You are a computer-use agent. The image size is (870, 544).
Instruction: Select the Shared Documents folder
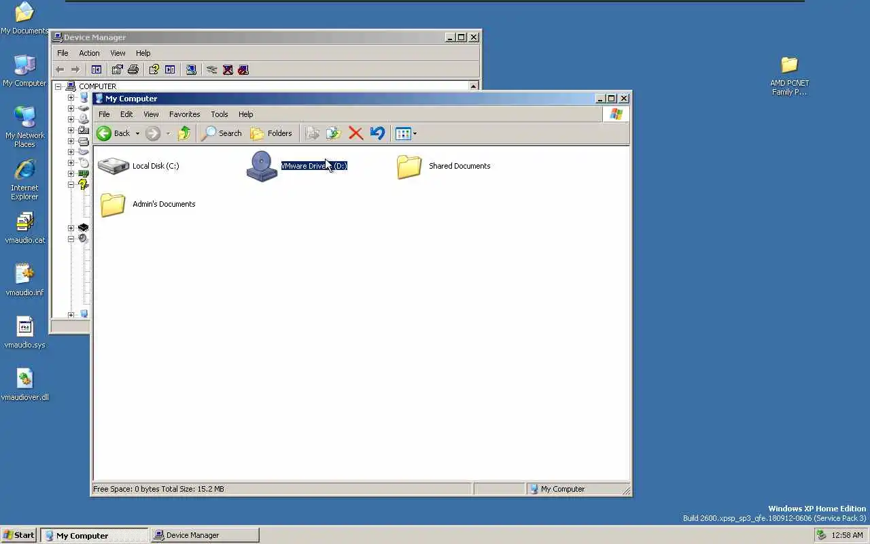(x=409, y=166)
